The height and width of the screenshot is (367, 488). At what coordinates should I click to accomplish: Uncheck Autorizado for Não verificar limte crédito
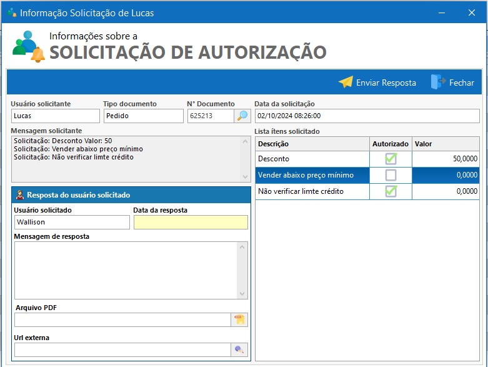(x=391, y=191)
